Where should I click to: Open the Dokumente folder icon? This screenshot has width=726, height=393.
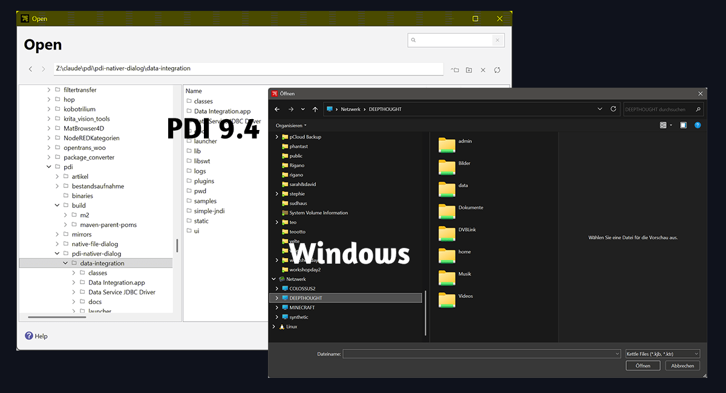tap(447, 211)
